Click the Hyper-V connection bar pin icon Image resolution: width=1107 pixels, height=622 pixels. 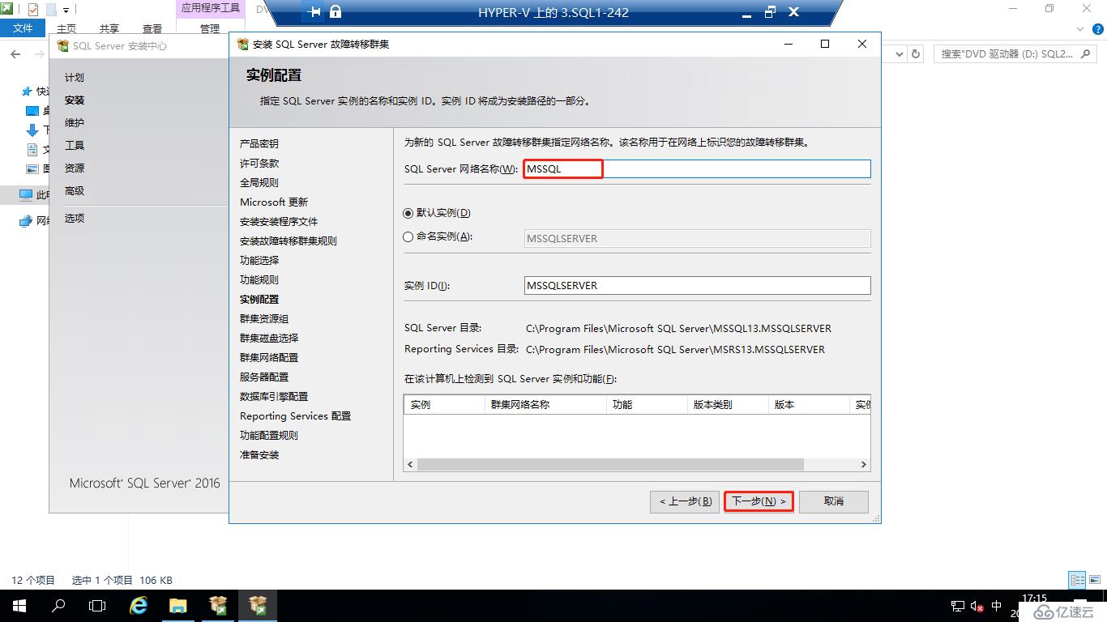click(x=315, y=12)
